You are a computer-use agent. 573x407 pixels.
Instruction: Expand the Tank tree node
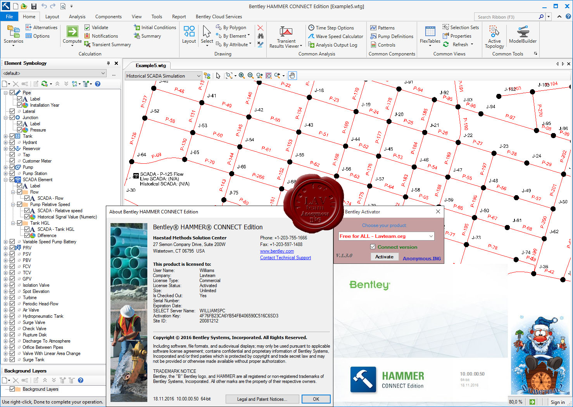point(5,136)
